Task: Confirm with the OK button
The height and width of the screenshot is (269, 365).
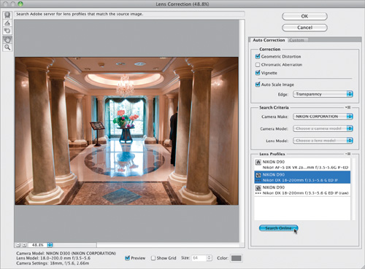Action: point(304,16)
